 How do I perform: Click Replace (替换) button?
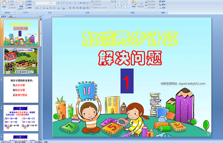163,4
